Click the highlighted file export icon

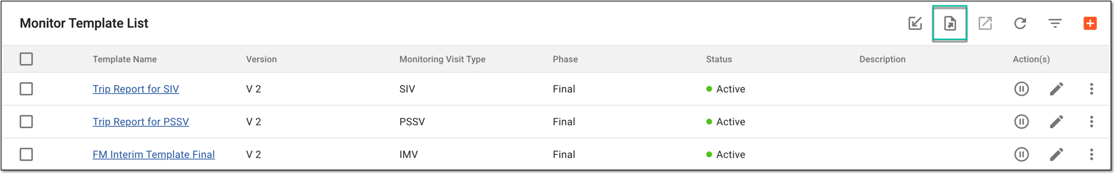coord(950,23)
